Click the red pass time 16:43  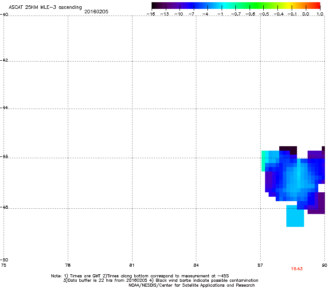(297, 269)
